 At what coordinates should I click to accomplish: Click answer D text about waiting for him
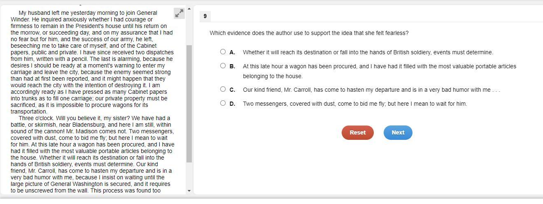[355, 104]
